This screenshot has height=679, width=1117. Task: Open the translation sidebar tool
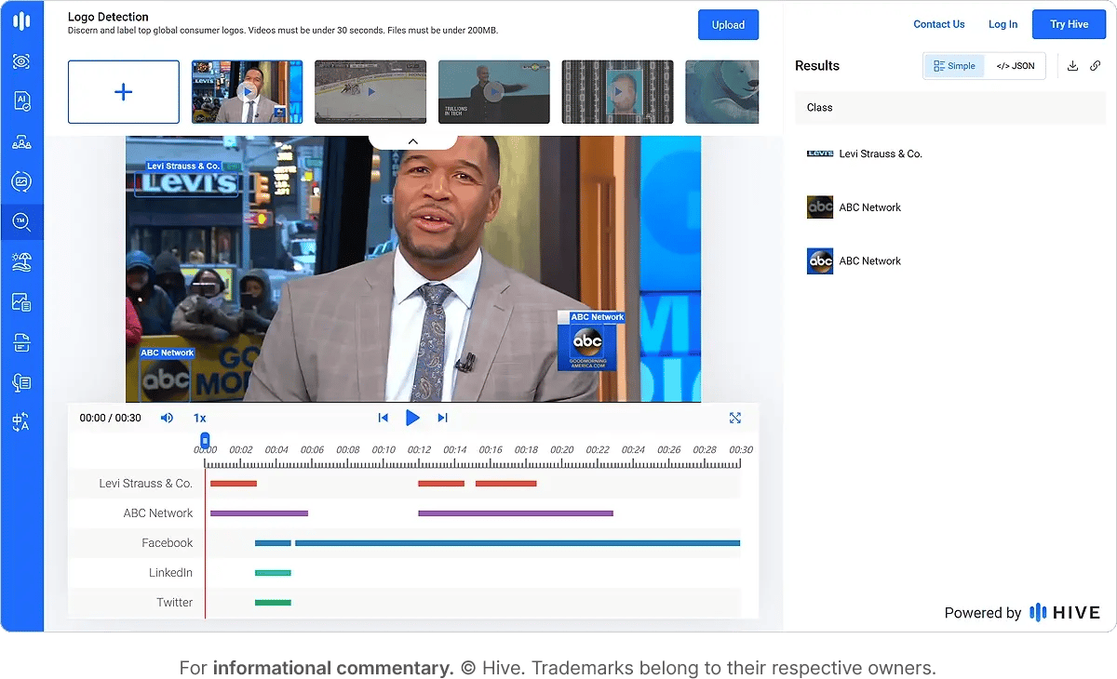point(22,421)
